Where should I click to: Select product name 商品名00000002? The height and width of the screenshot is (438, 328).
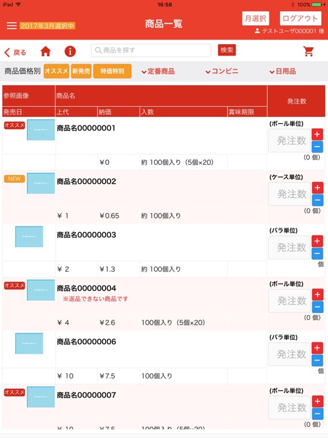pyautogui.click(x=86, y=181)
